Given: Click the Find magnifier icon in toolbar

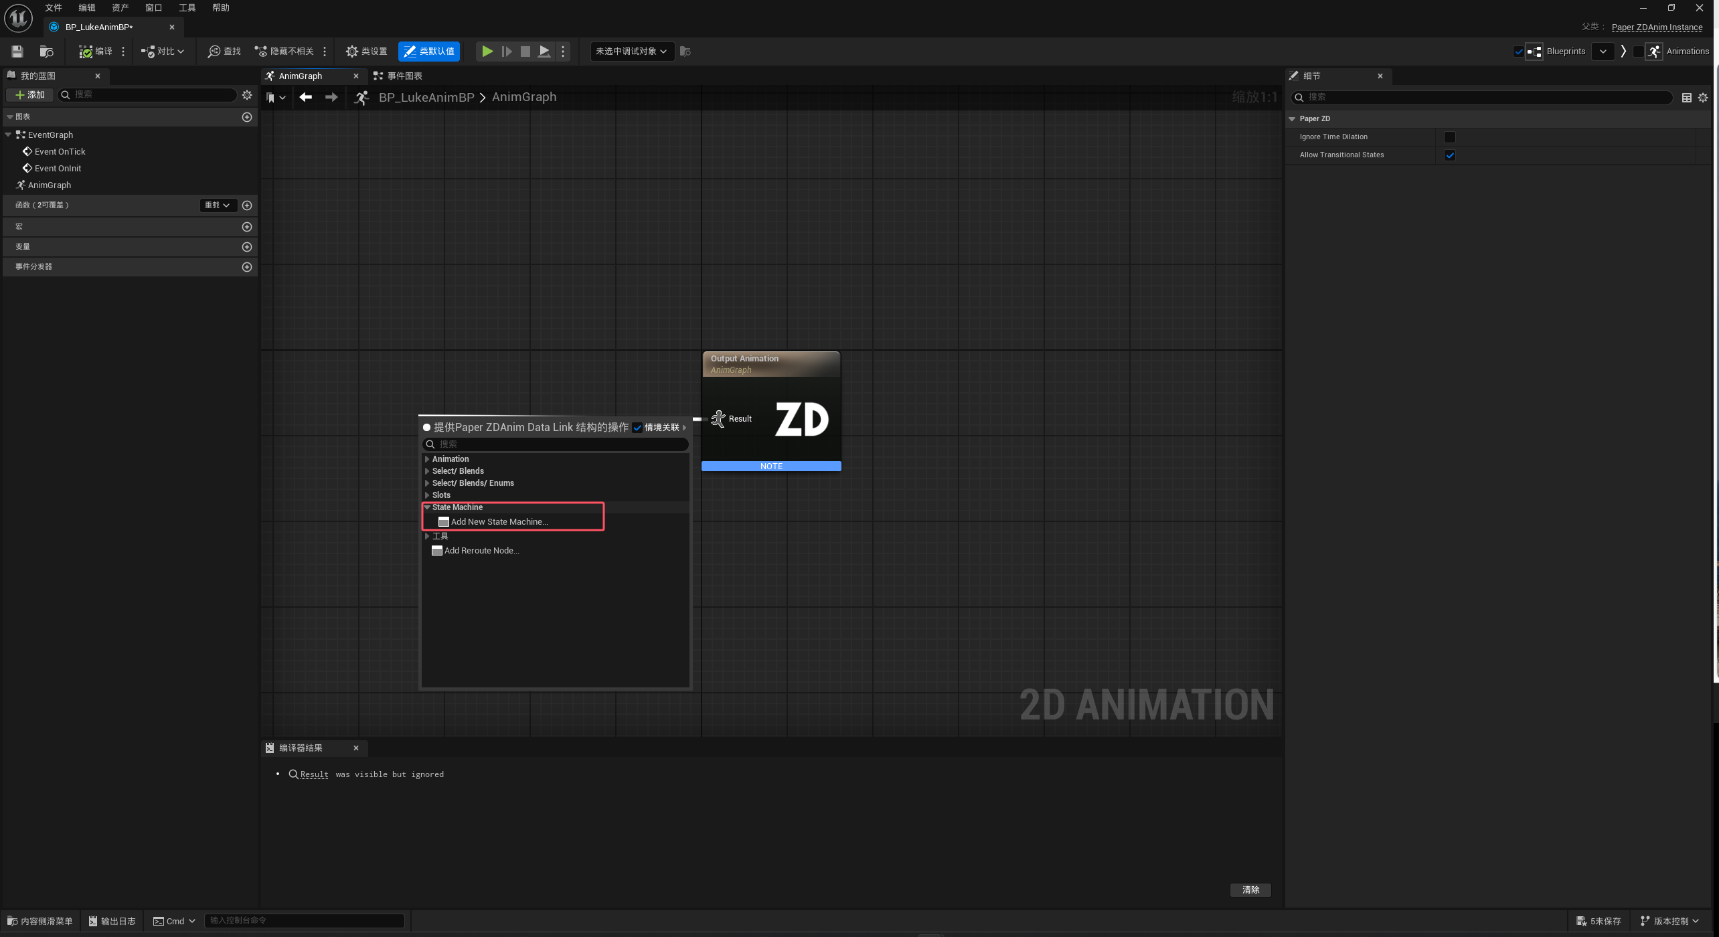Looking at the screenshot, I should pyautogui.click(x=214, y=52).
